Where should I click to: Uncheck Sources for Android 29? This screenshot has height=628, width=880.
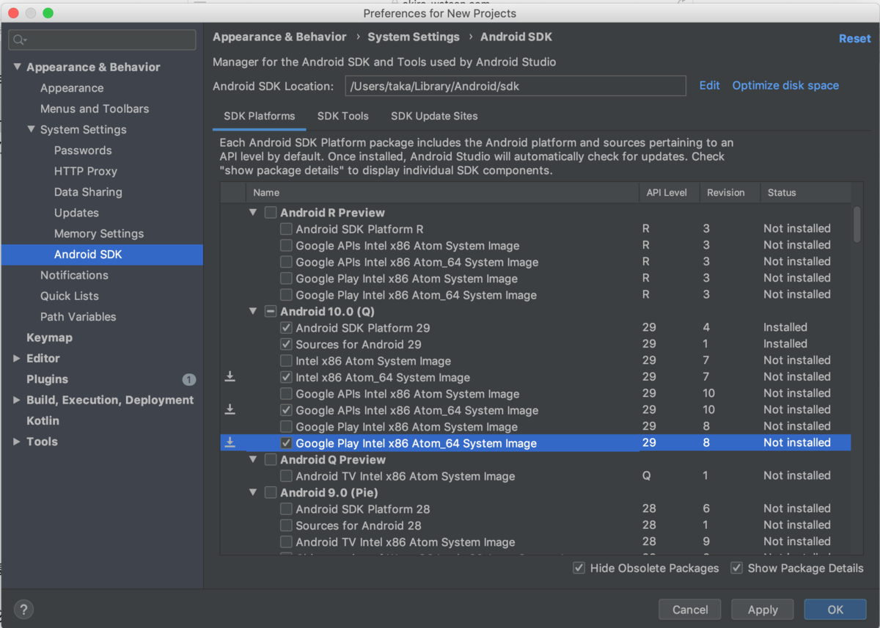point(286,344)
